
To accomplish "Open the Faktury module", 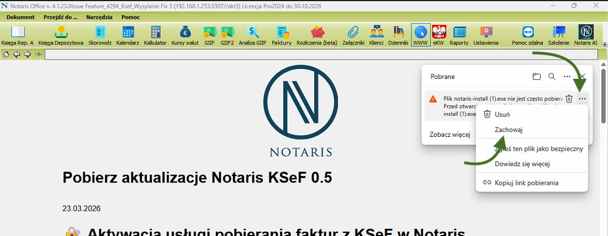I will [x=282, y=35].
